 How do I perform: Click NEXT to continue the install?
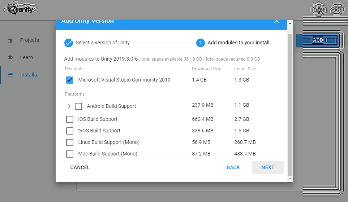268,167
